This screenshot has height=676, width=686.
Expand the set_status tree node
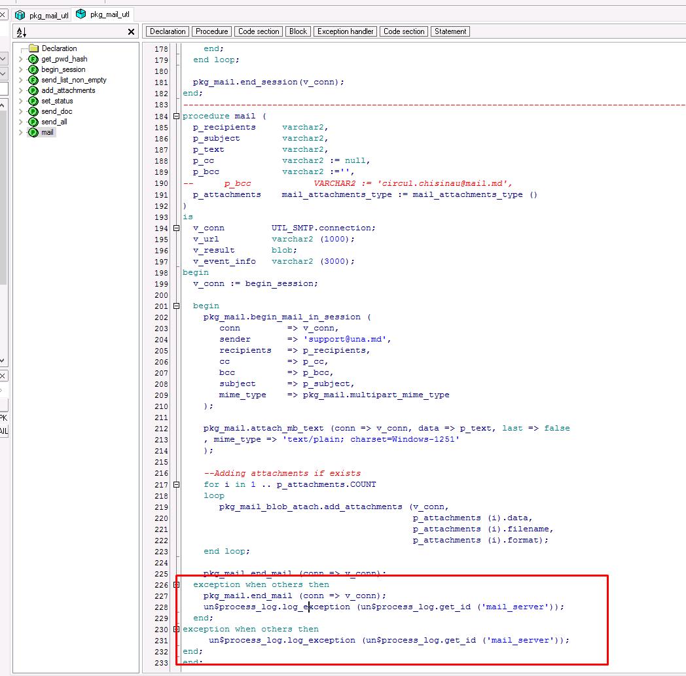(20, 101)
